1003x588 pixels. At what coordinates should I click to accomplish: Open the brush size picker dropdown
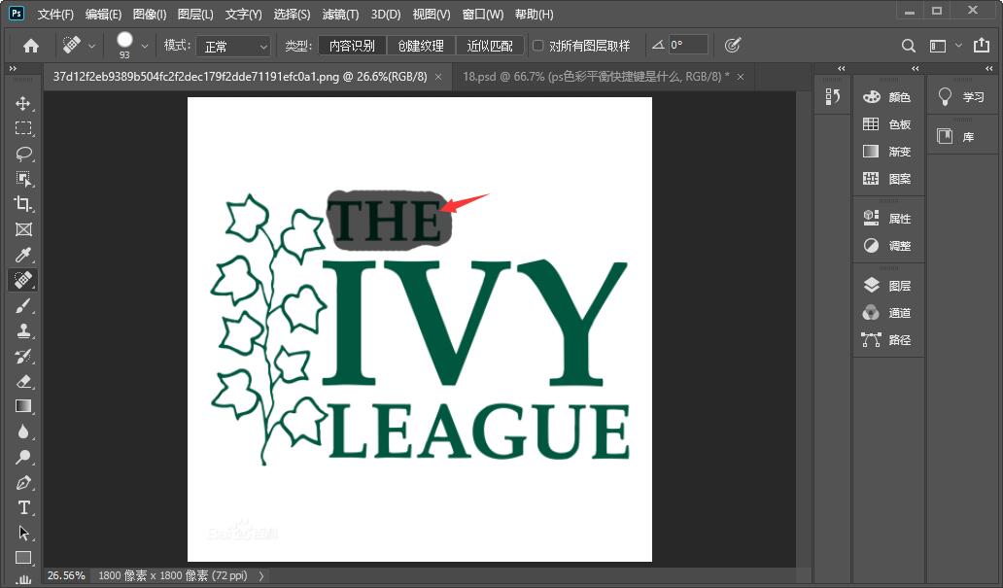pyautogui.click(x=144, y=46)
